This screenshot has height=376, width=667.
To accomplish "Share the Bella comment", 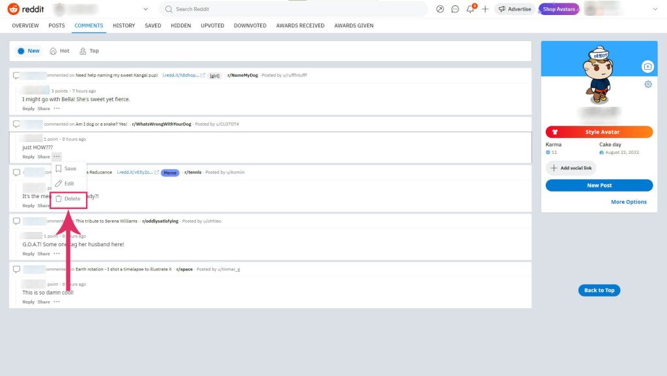I will 44,108.
